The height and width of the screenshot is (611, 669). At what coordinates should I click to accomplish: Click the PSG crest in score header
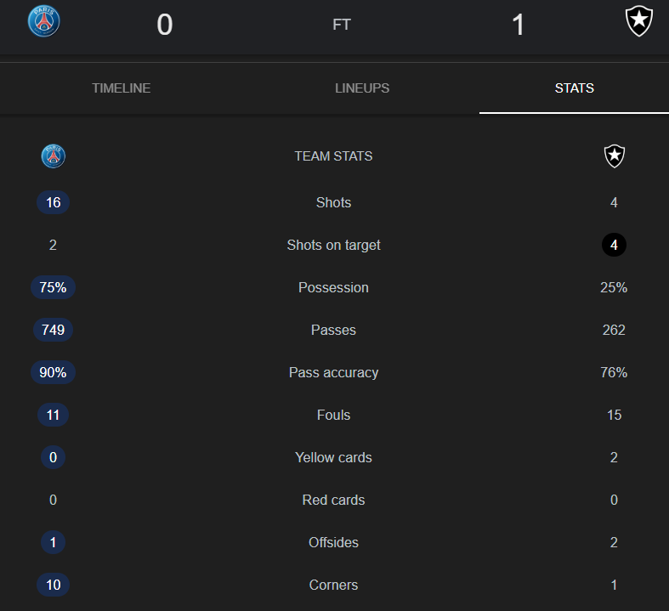click(x=44, y=21)
